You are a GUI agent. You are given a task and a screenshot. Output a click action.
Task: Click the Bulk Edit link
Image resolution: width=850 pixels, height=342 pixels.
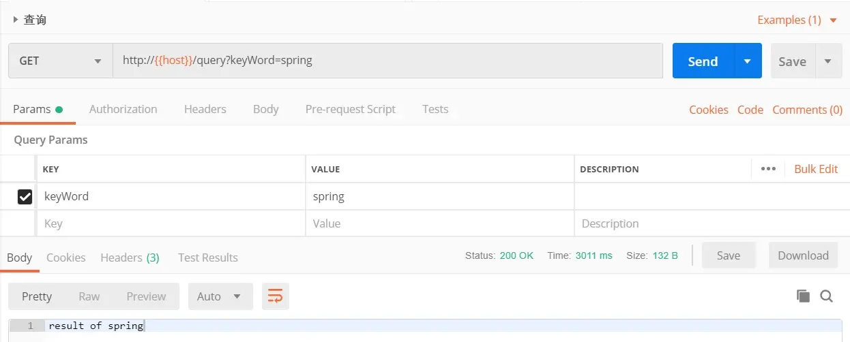[x=816, y=169]
